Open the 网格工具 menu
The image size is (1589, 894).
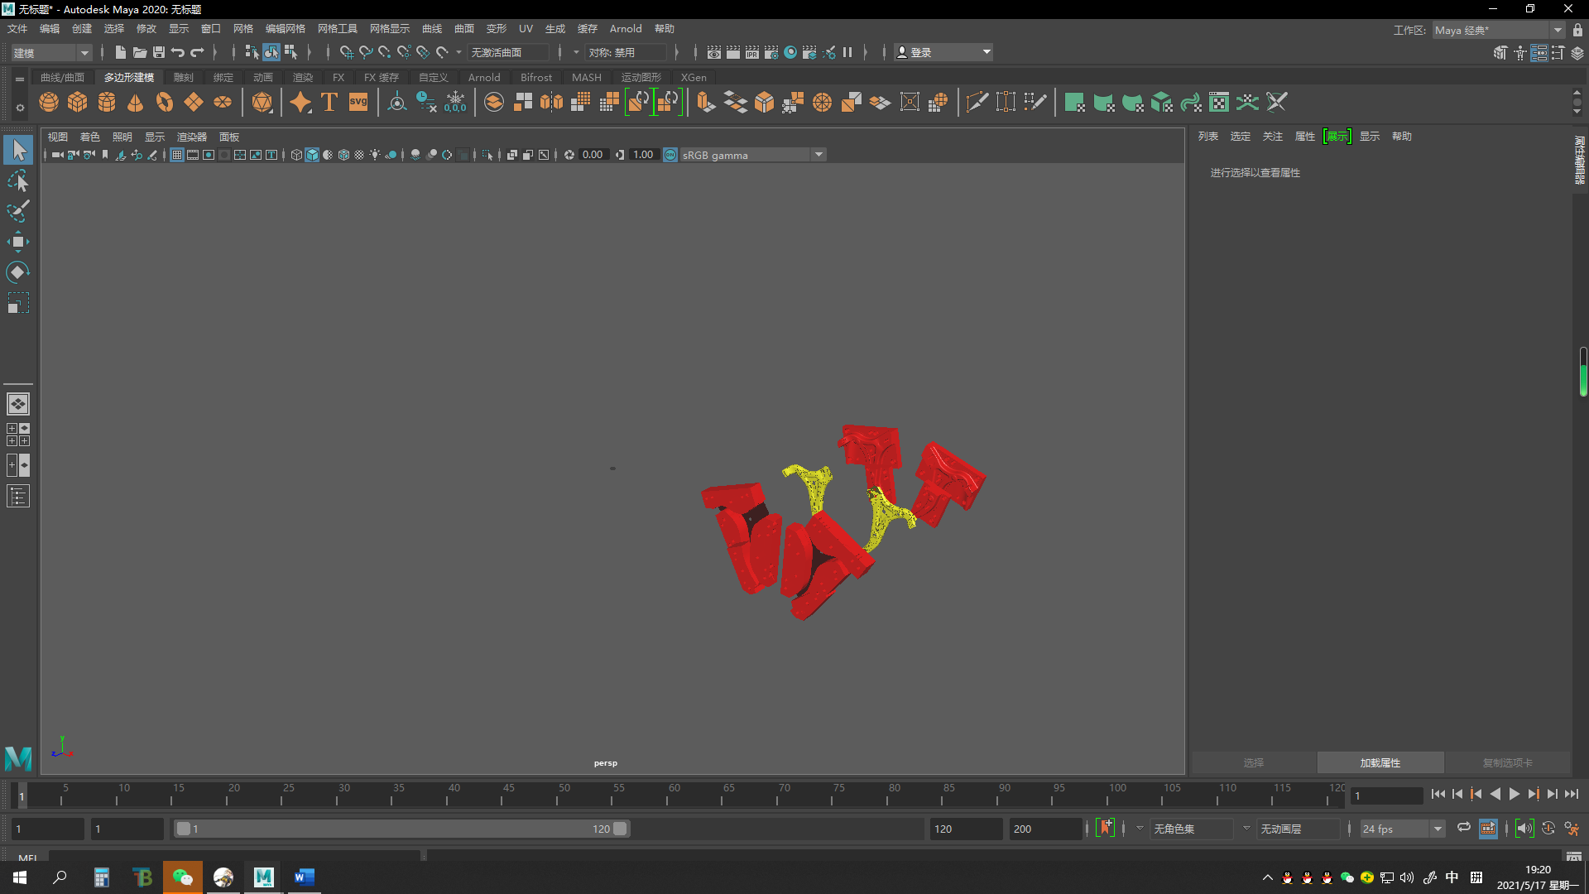pos(337,29)
